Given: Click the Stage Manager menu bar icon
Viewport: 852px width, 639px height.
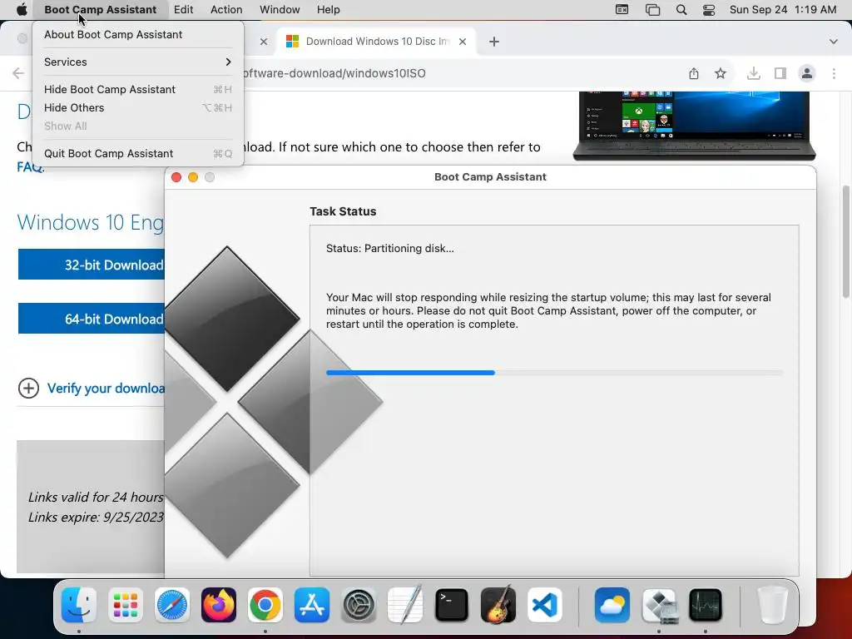Looking at the screenshot, I should 652,9.
